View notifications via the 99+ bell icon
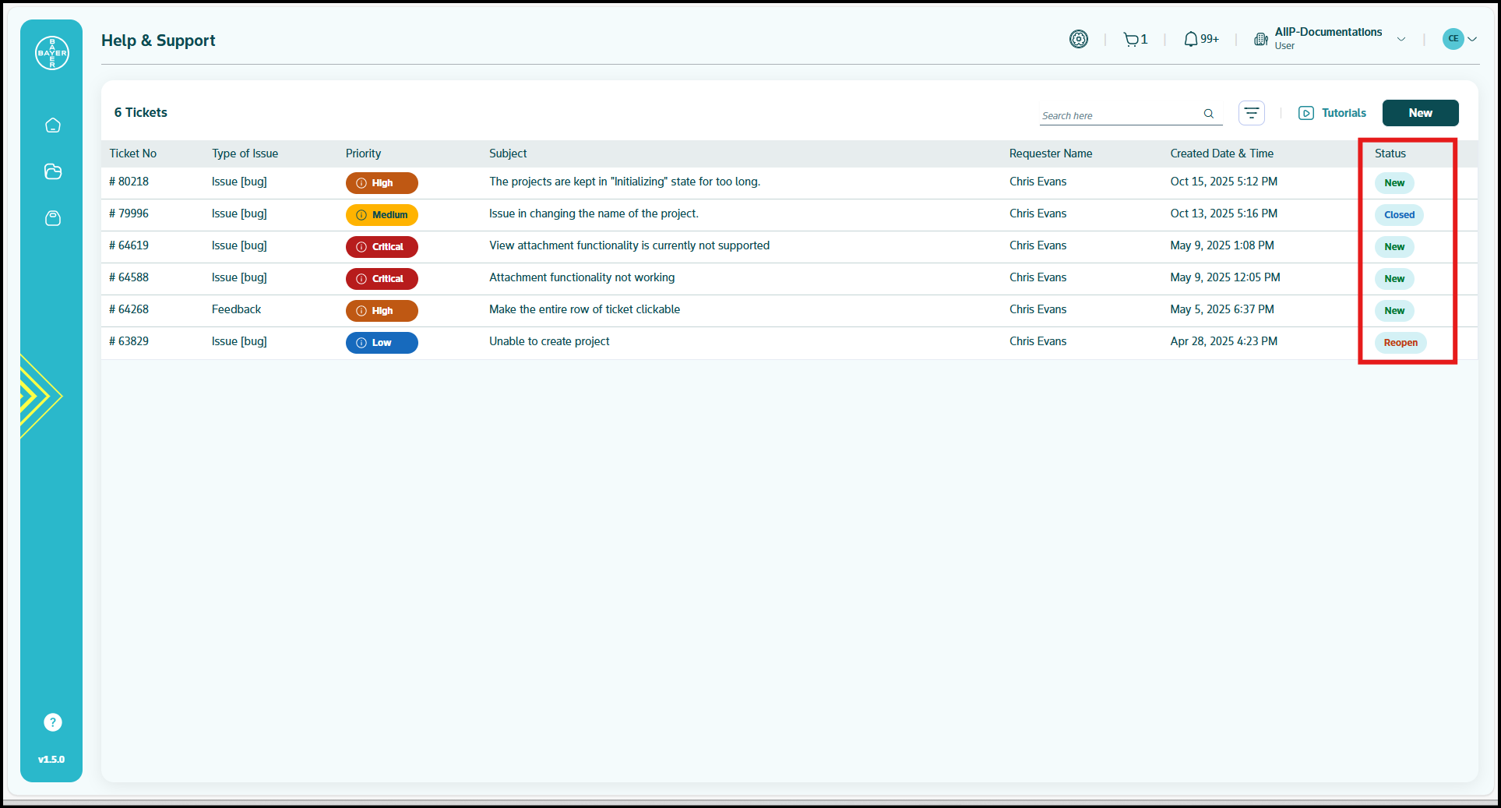The image size is (1501, 808). pyautogui.click(x=1200, y=38)
